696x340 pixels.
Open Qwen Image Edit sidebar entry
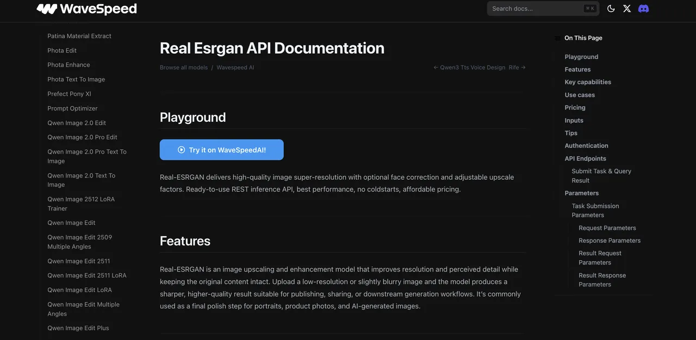point(71,223)
